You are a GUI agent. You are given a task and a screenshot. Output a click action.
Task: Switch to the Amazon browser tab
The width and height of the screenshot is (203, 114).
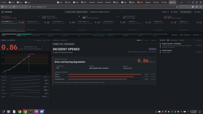(x=140, y=2)
